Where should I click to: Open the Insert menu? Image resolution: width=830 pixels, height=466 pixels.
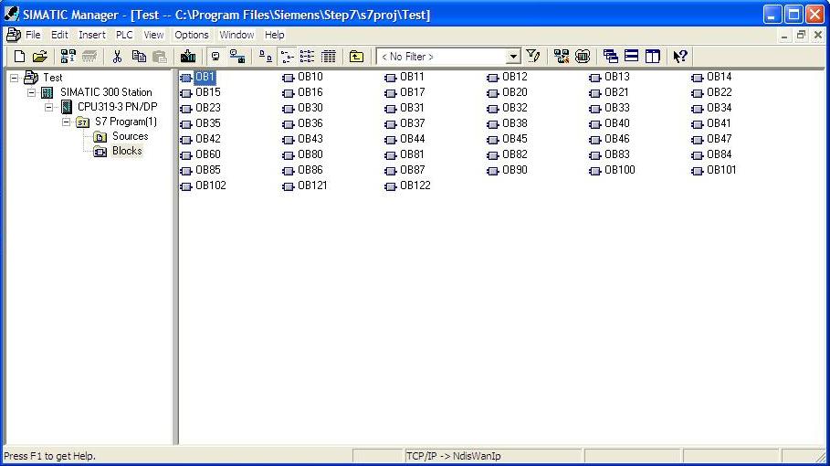point(92,35)
